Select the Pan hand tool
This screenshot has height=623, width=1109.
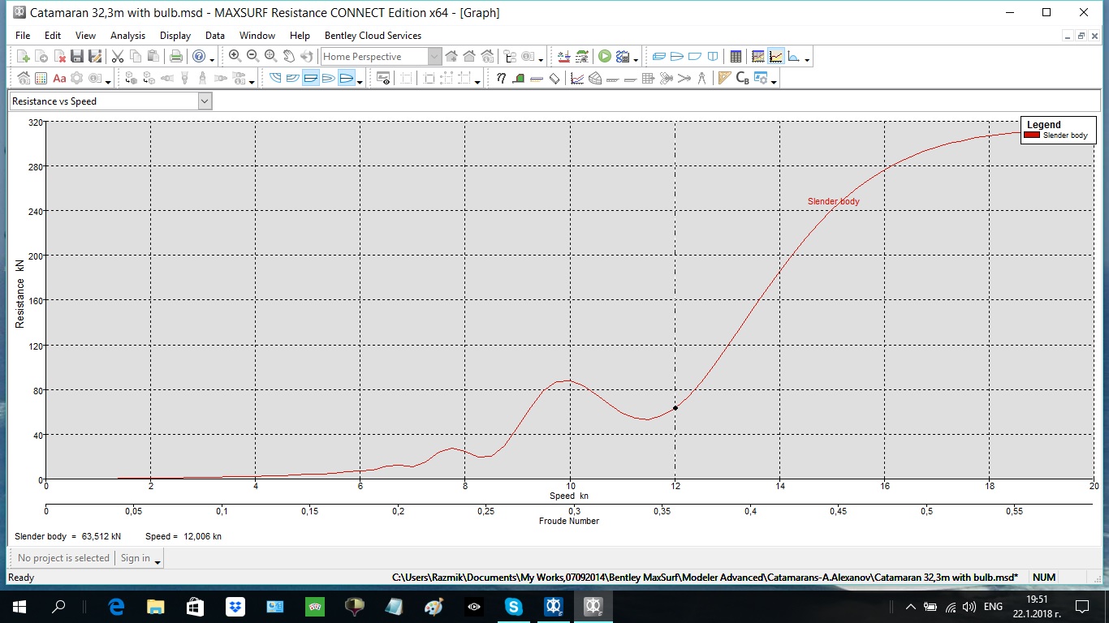click(288, 56)
